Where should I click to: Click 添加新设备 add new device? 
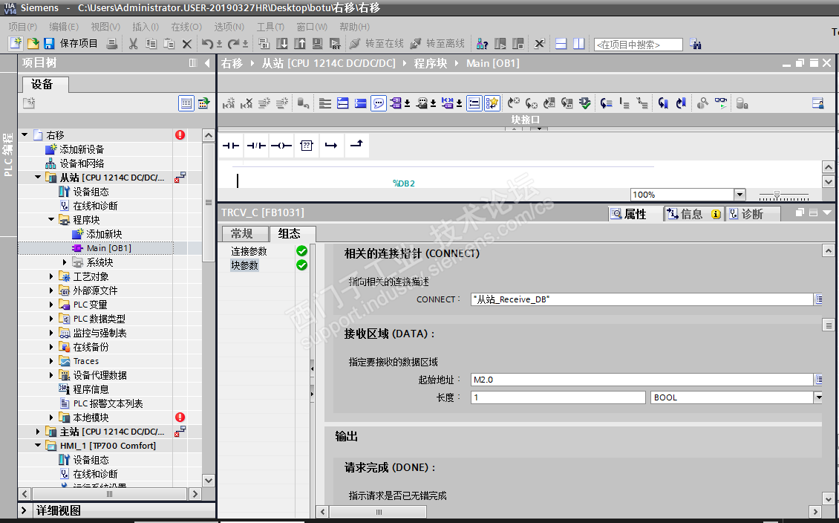(82, 149)
